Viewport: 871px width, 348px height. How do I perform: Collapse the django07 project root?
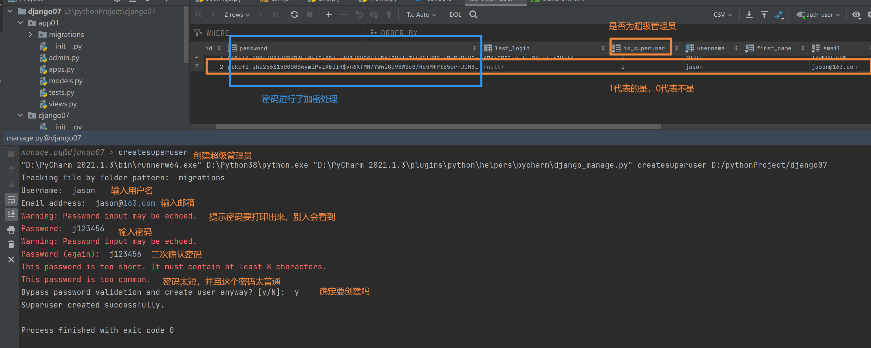tap(10, 11)
